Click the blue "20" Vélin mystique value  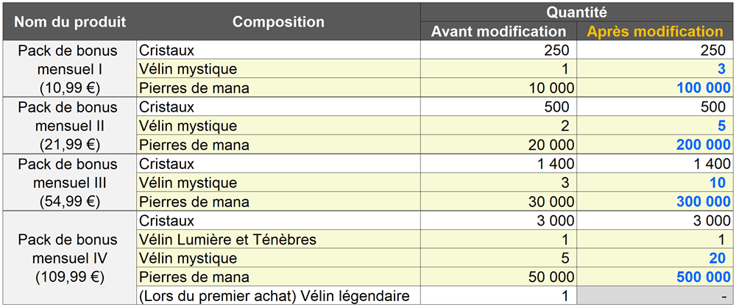pyautogui.click(x=716, y=259)
